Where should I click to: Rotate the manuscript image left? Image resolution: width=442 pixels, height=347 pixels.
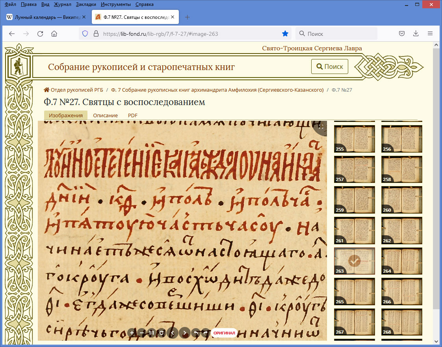click(x=196, y=333)
